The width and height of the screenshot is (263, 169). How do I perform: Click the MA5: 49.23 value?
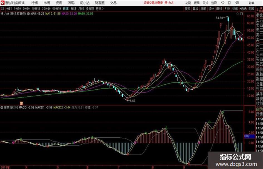[37, 14]
